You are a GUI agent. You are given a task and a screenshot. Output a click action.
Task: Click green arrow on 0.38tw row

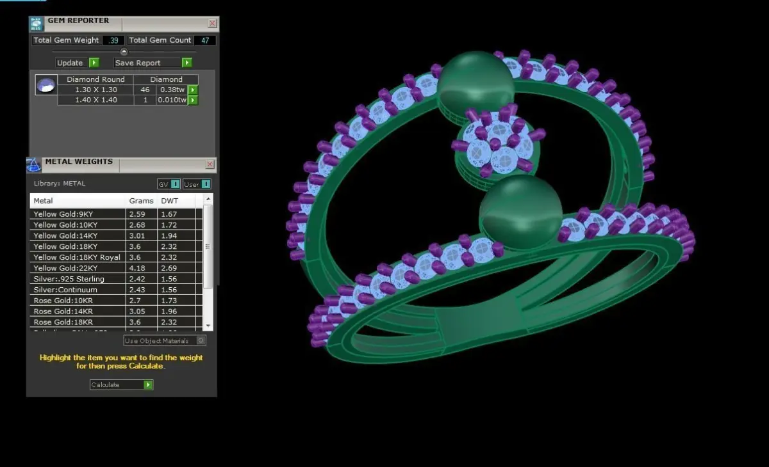[x=192, y=90]
